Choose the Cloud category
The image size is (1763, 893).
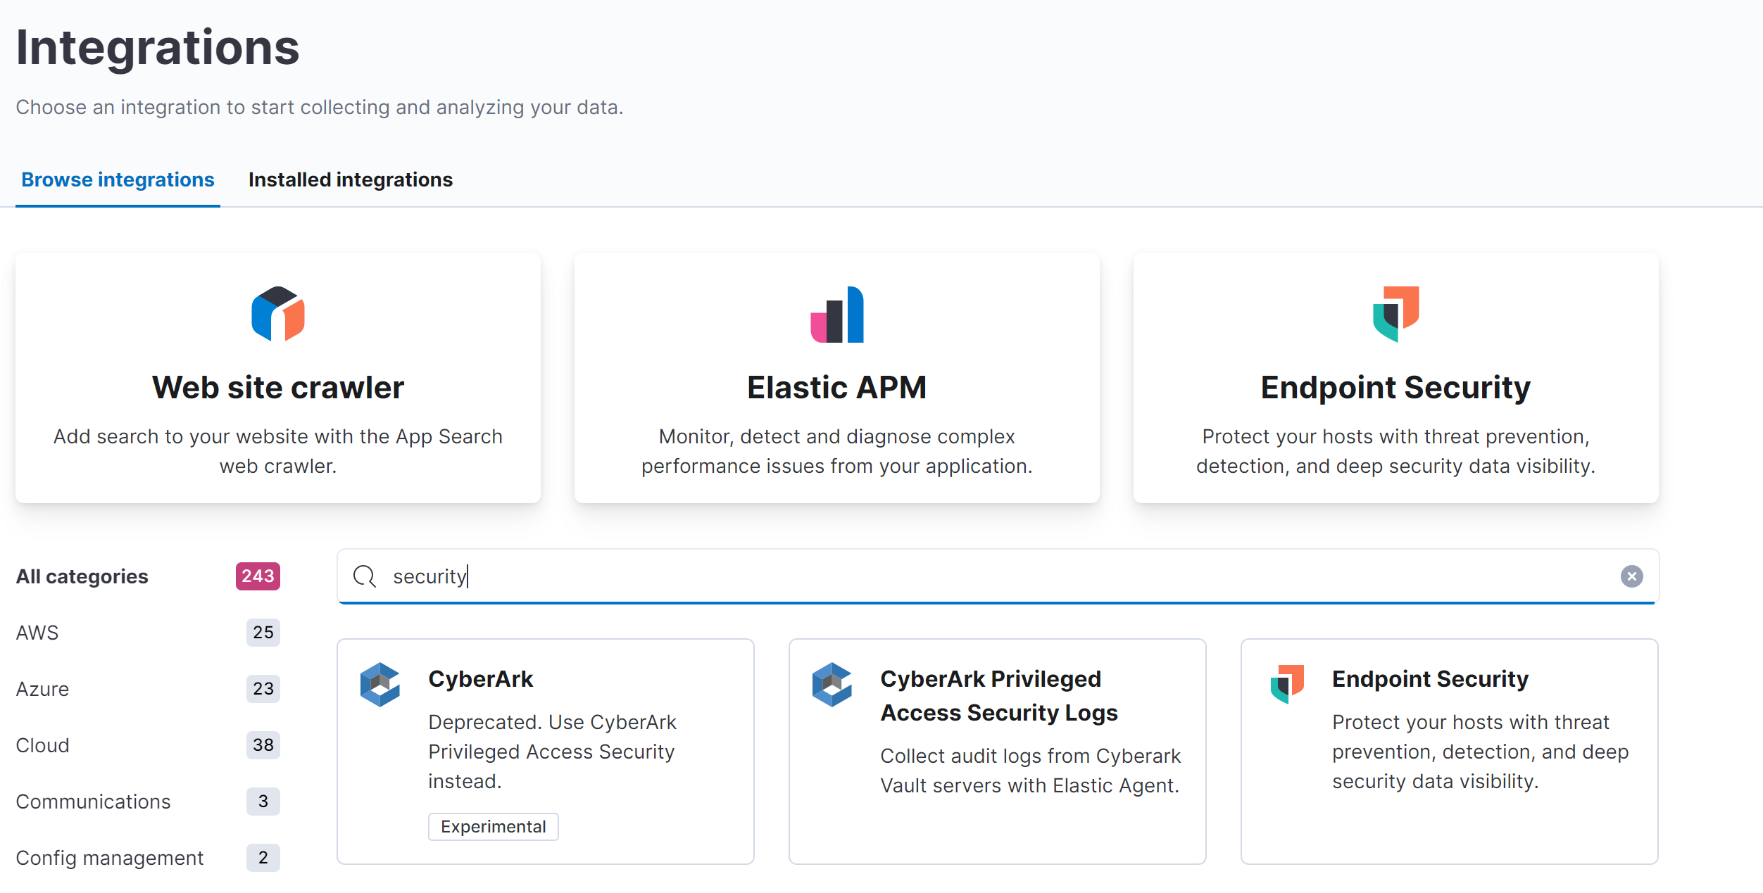click(42, 745)
